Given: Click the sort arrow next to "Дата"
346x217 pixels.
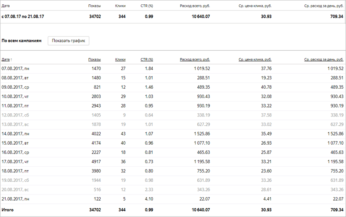Looking at the screenshot, I should pyautogui.click(x=11, y=60).
